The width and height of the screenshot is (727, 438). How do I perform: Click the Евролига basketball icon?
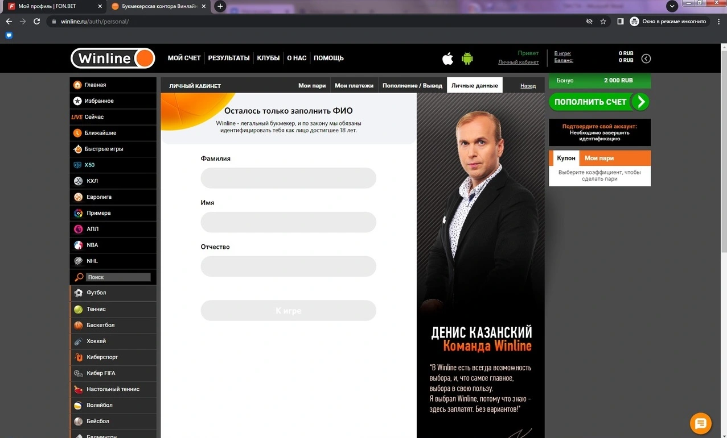[78, 197]
